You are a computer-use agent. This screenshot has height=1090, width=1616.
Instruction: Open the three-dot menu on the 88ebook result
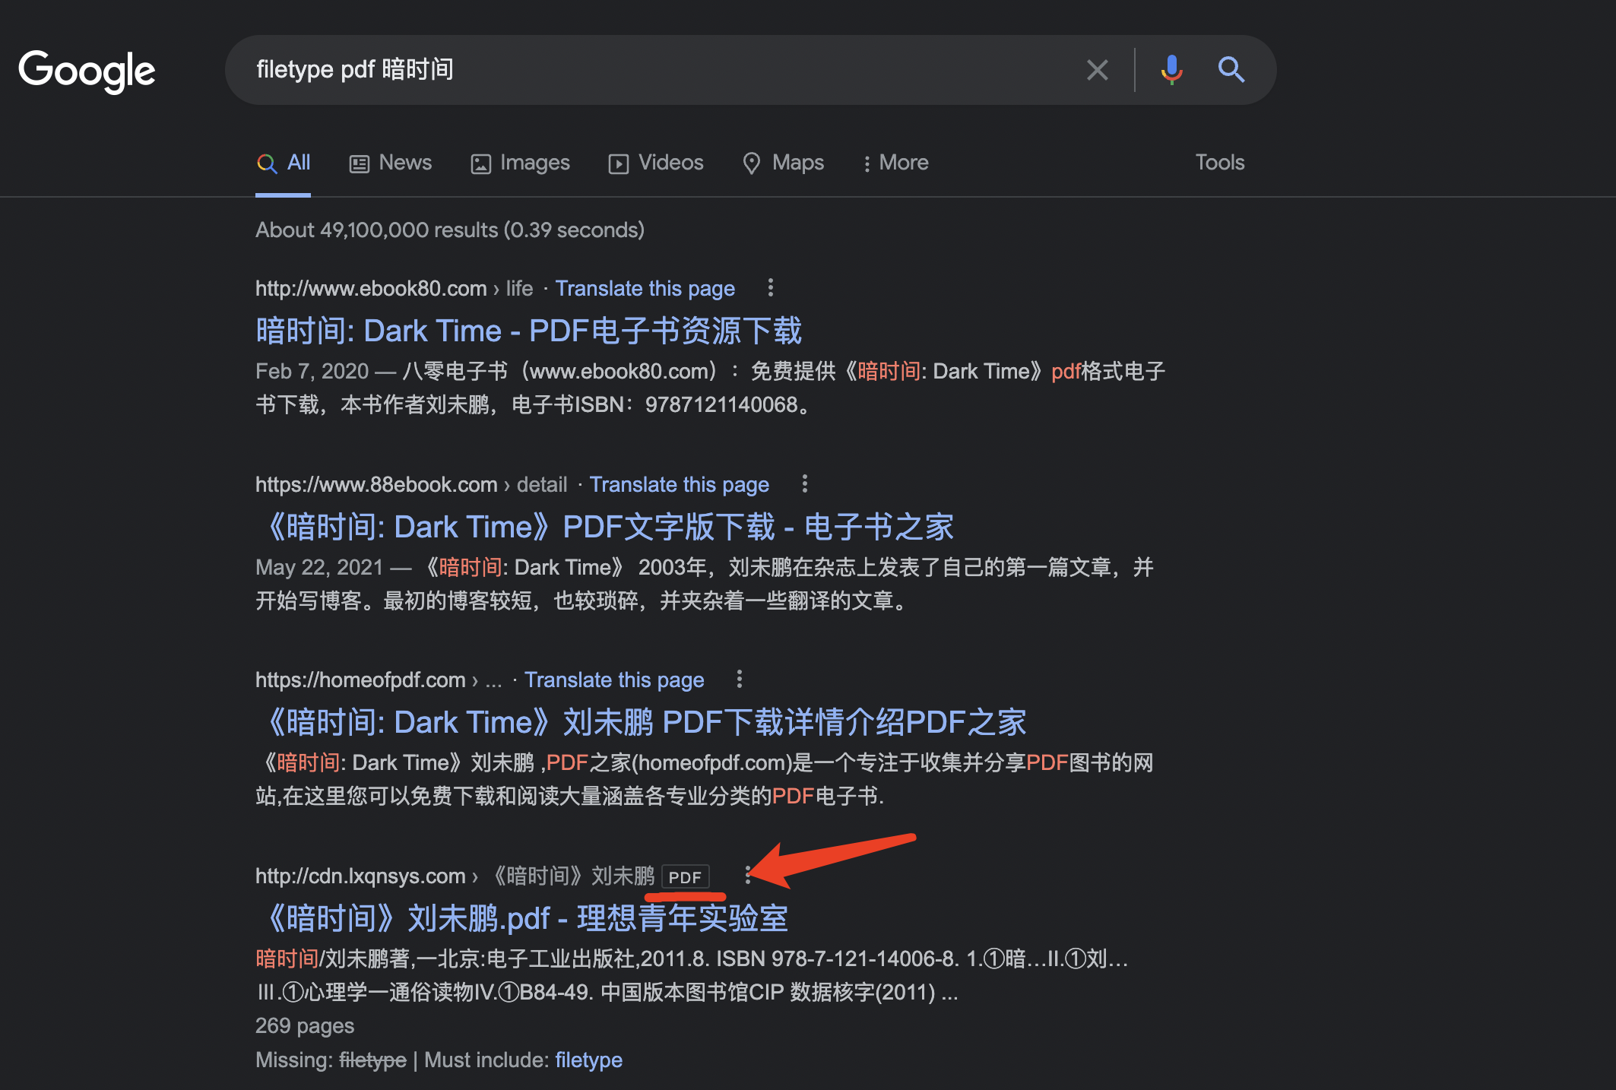click(804, 484)
